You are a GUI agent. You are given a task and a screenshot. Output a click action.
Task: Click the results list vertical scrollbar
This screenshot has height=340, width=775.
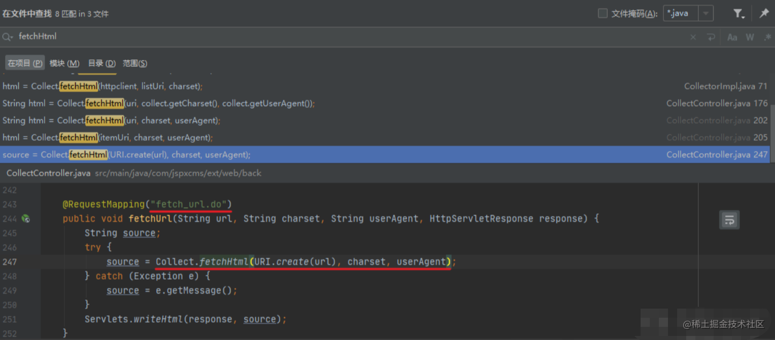point(772,133)
